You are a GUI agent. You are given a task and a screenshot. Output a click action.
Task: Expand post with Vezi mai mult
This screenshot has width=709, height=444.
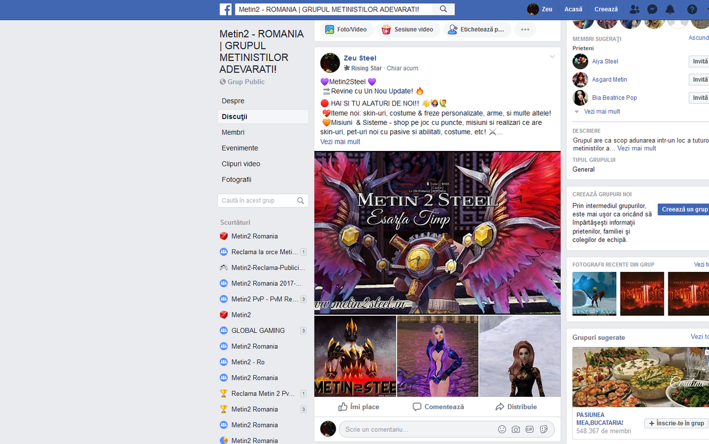pyautogui.click(x=340, y=142)
